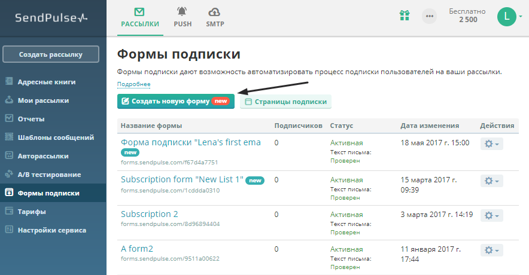Click Страницы подписки button
The height and width of the screenshot is (275, 529).
click(285, 102)
